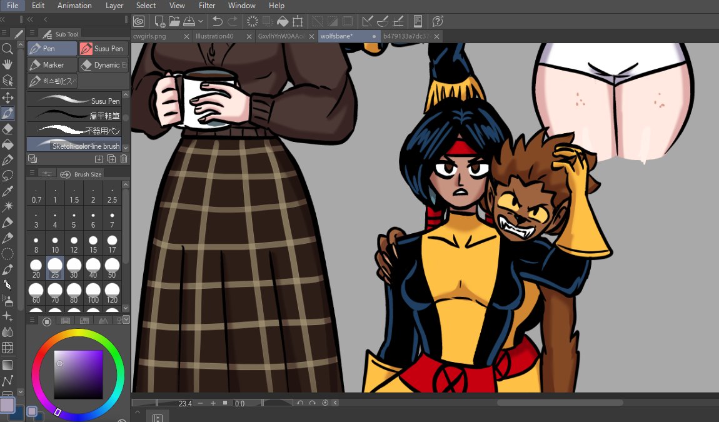Click the main foreground color swatch

pos(7,405)
